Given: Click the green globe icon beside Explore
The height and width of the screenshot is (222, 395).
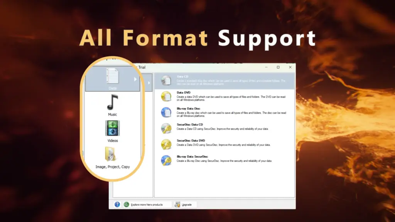Looking at the screenshot, I should 127,204.
